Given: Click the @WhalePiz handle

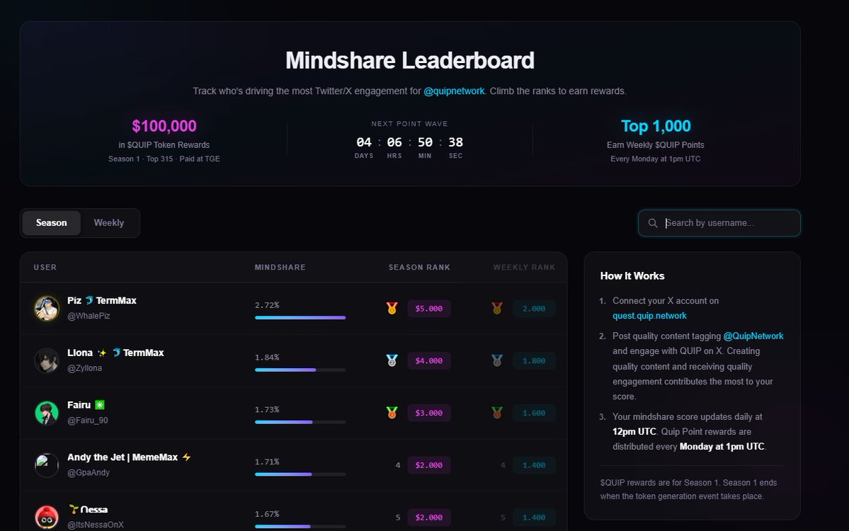Looking at the screenshot, I should [89, 316].
